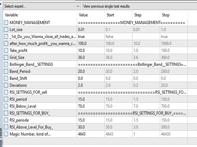
Task: Disable the Grid_Size optimization checkbox
Action: (x=6, y=57)
